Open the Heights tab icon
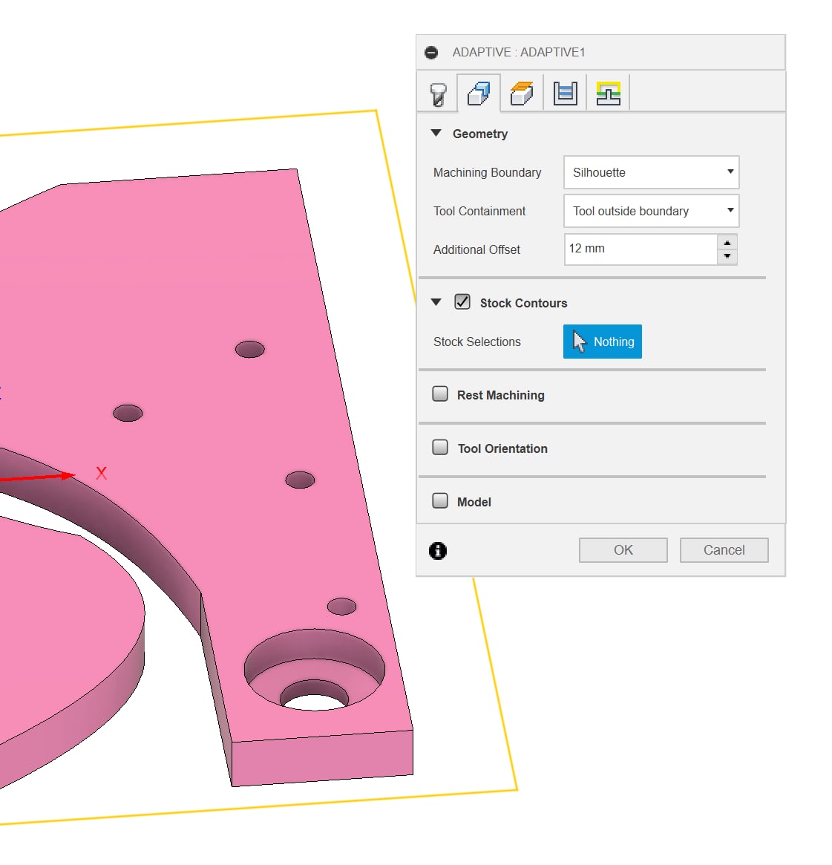The height and width of the screenshot is (865, 832). (x=522, y=94)
